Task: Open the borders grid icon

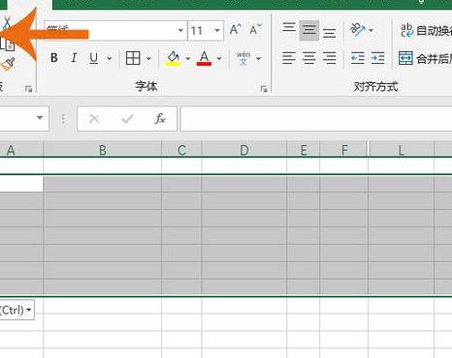Action: 133,58
